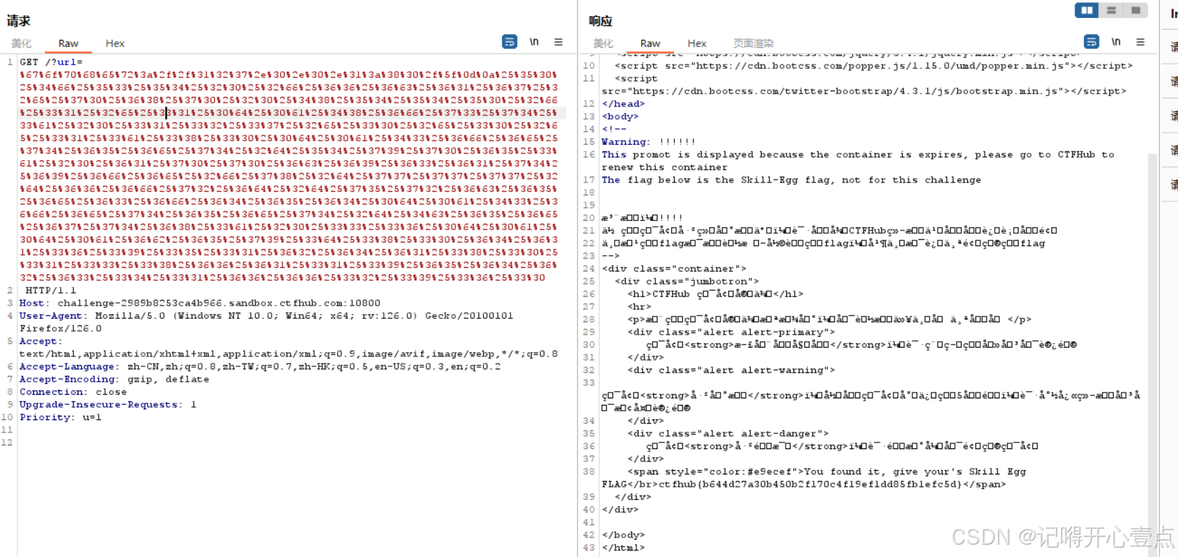
Task: Toggle word wrap icon in response panel
Action: click(1092, 42)
